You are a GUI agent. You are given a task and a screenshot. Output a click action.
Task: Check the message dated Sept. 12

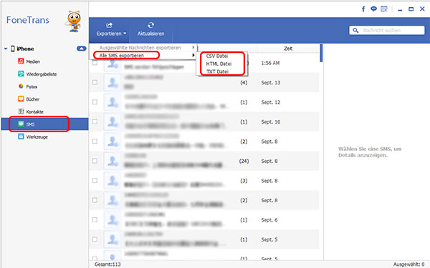tap(95, 102)
